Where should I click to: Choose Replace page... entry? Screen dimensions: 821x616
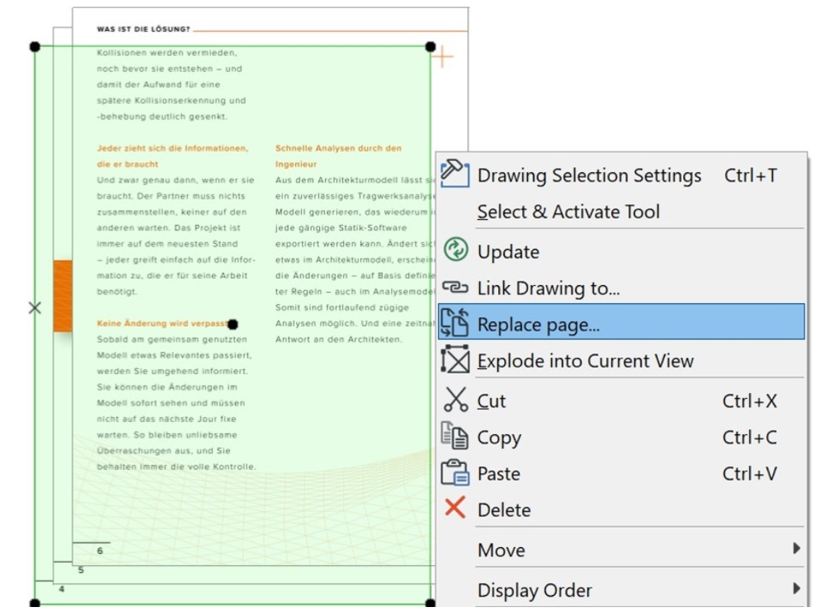[x=621, y=322]
